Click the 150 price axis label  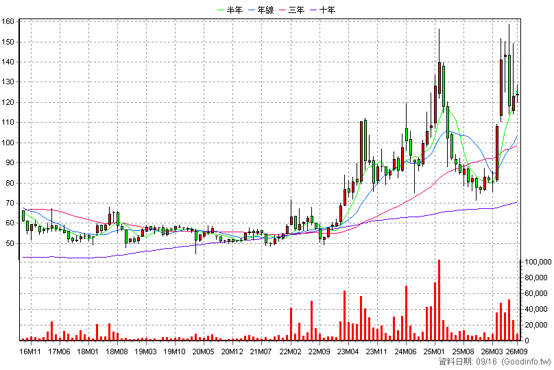point(8,42)
